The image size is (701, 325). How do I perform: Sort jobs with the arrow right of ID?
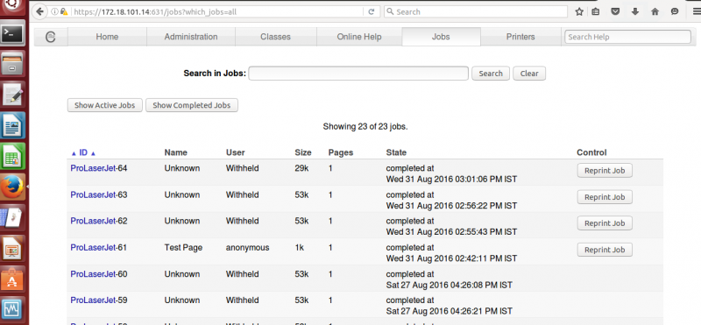coord(93,153)
